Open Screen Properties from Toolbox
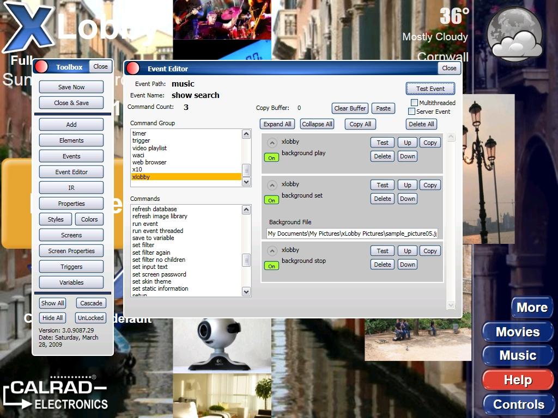The width and height of the screenshot is (558, 418). click(71, 251)
